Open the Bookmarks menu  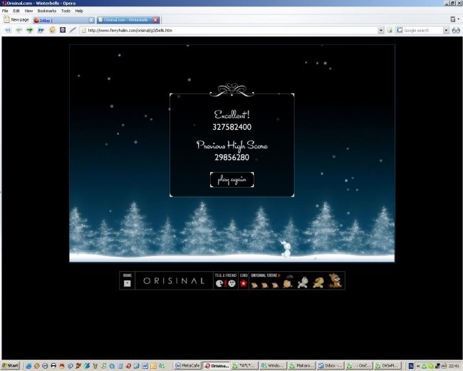[45, 11]
